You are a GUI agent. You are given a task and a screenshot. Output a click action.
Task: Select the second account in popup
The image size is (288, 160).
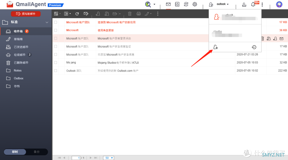pos(235,33)
